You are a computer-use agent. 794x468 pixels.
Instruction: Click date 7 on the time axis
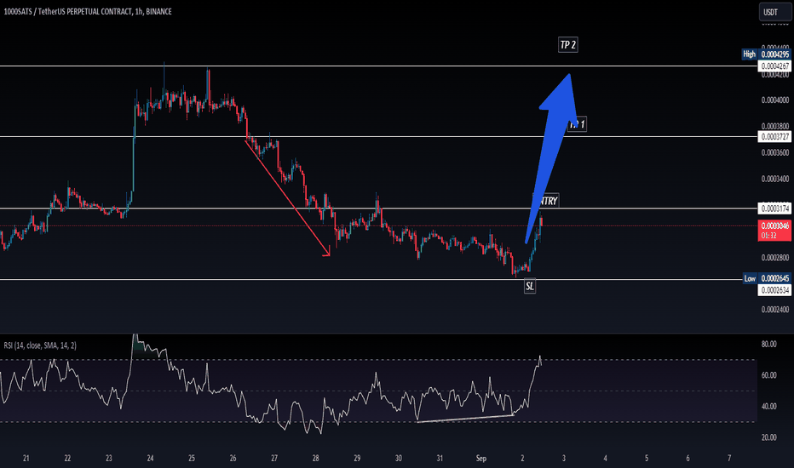click(x=729, y=459)
